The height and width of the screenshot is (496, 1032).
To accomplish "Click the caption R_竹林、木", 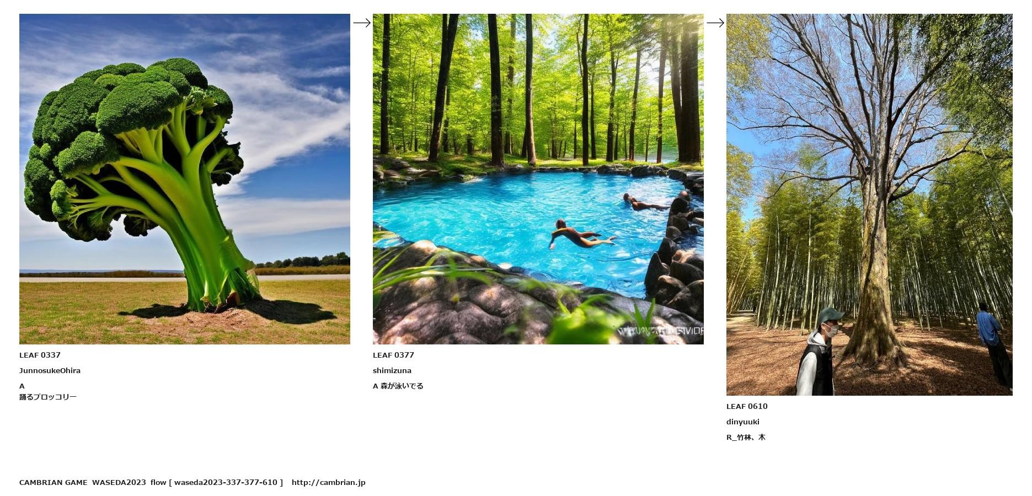I will [x=746, y=437].
